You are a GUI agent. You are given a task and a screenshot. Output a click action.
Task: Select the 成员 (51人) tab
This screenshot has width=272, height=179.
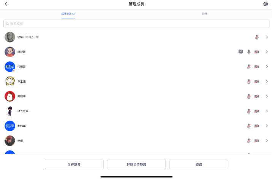point(68,14)
